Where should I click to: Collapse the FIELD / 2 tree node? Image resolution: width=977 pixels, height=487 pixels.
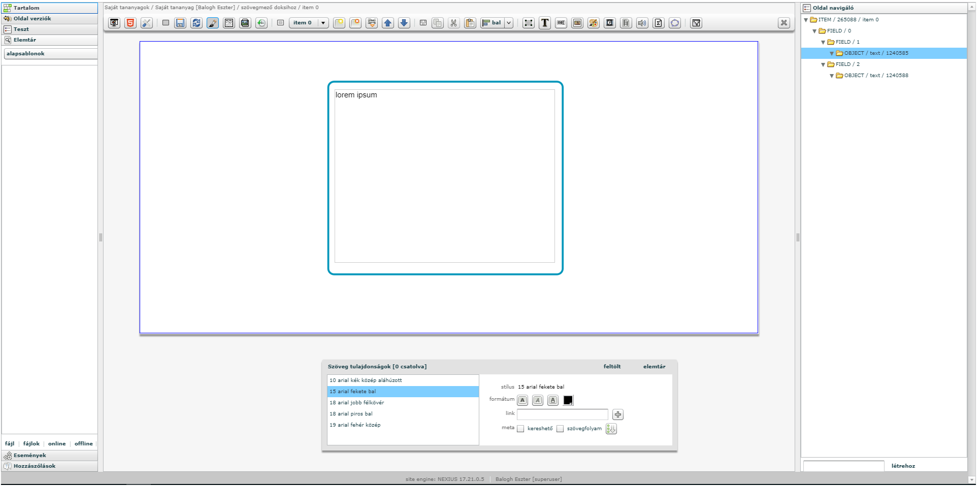coord(823,64)
